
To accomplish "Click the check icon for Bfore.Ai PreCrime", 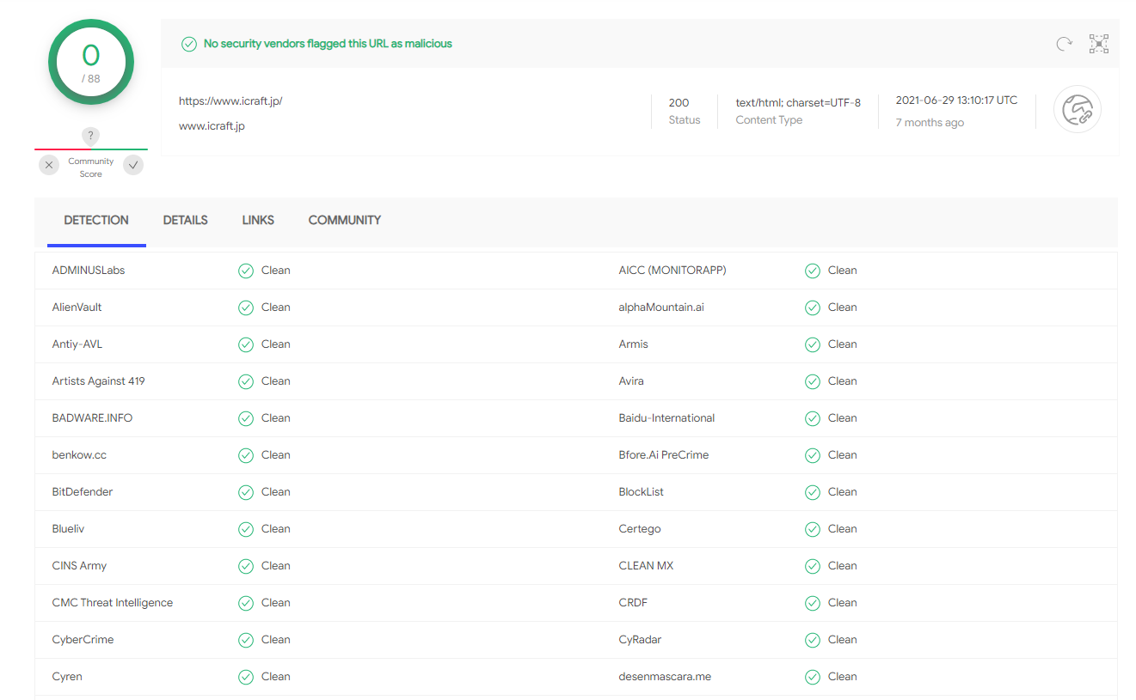I will tap(813, 455).
